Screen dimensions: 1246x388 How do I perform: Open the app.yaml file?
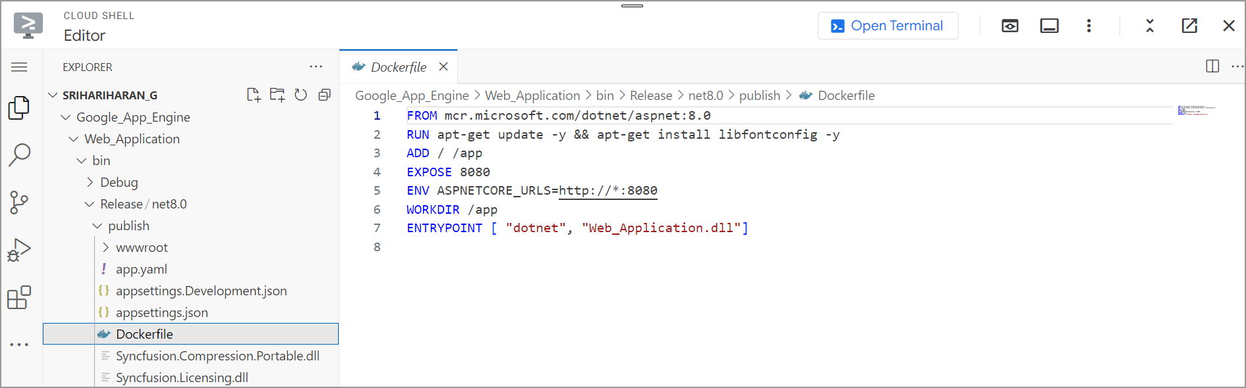pyautogui.click(x=141, y=269)
